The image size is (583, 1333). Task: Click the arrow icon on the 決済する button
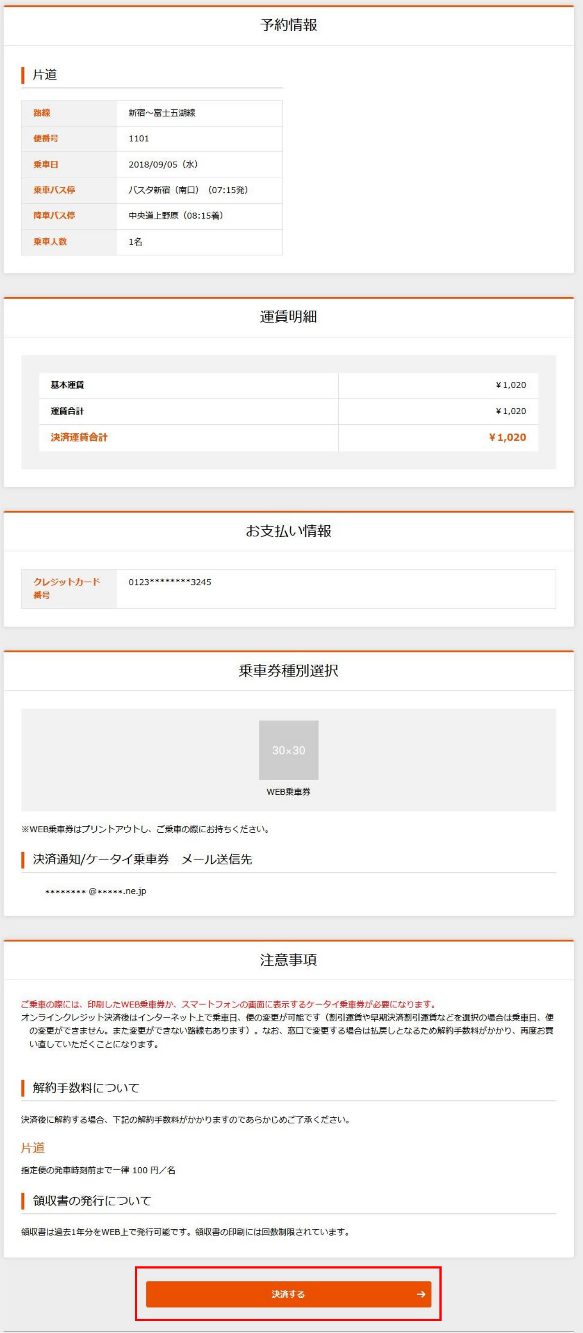click(421, 1294)
